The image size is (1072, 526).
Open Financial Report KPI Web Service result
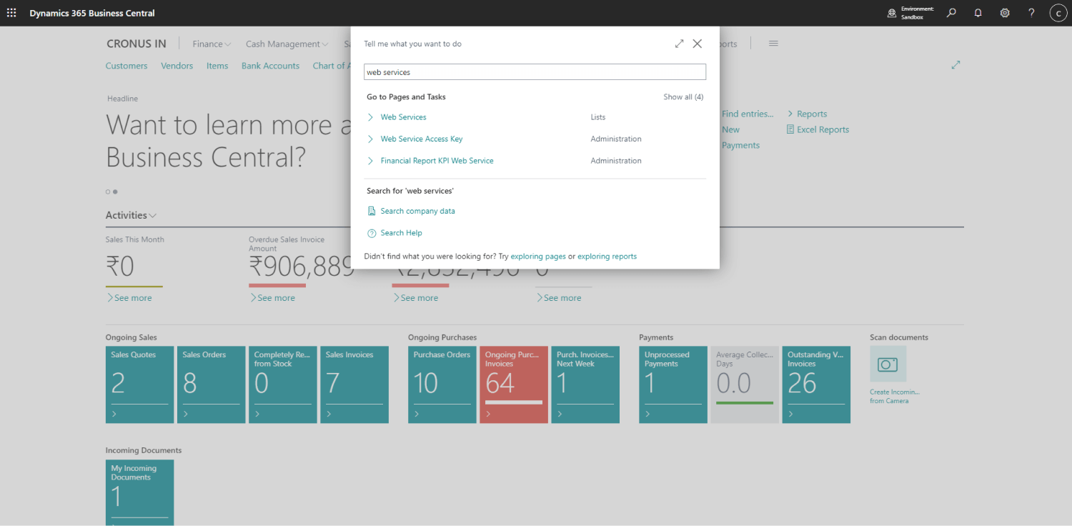pyautogui.click(x=437, y=161)
